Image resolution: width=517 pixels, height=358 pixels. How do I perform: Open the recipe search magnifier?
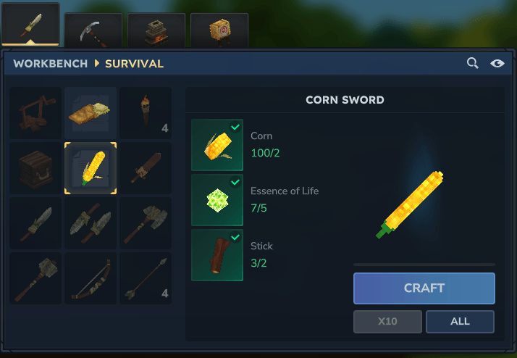pos(473,63)
